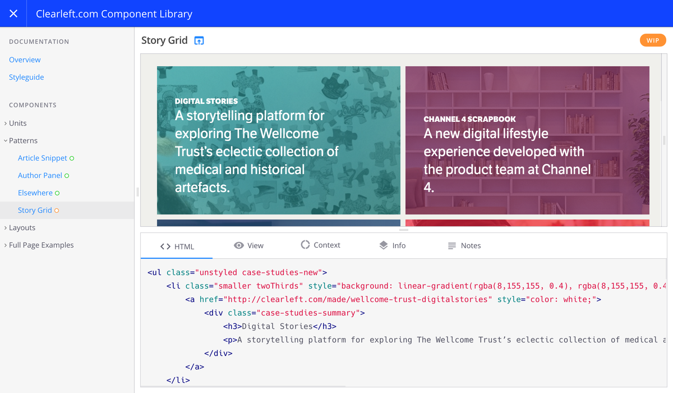Click the green status dot beside Elsewhere
673x393 pixels.
pos(58,193)
